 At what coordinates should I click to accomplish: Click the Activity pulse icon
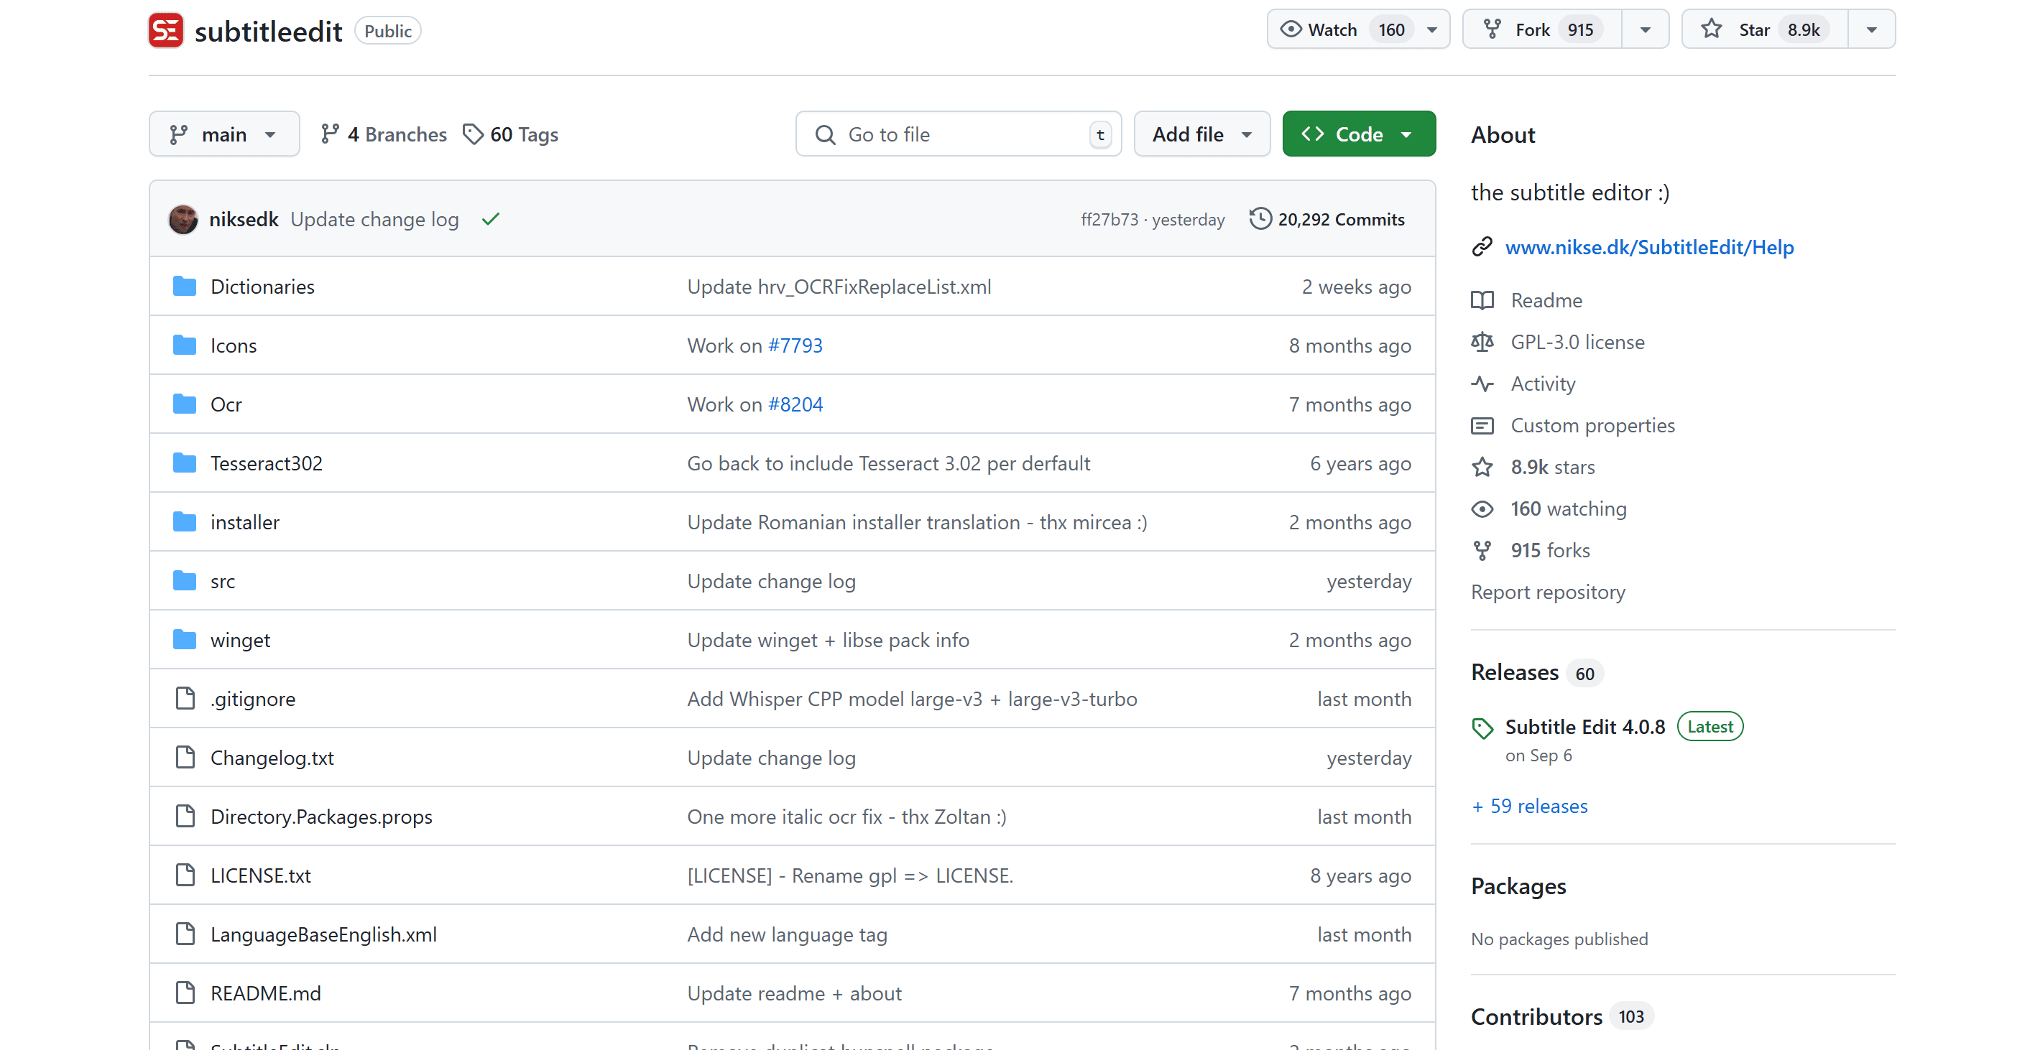pyautogui.click(x=1482, y=384)
